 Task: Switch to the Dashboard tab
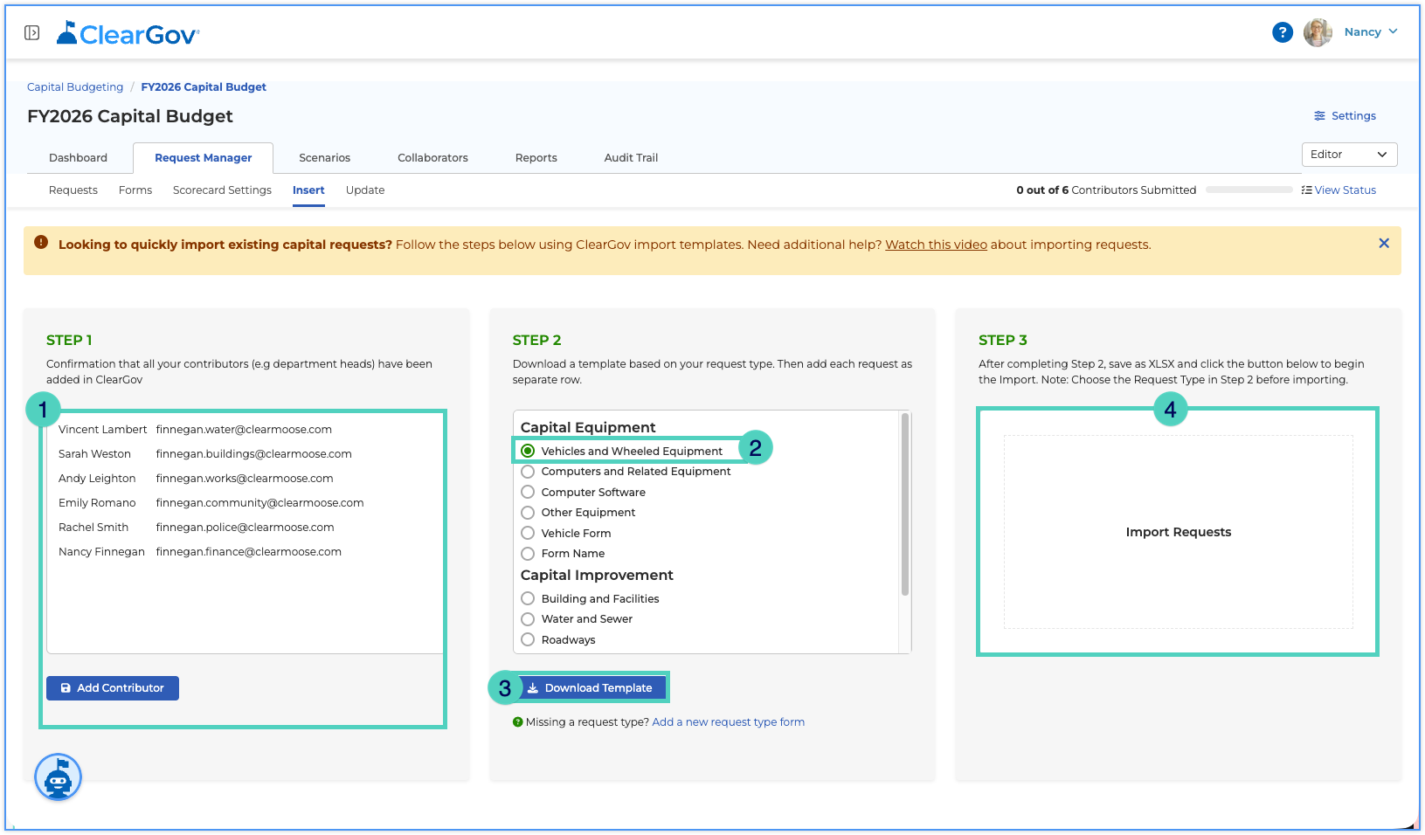tap(78, 158)
